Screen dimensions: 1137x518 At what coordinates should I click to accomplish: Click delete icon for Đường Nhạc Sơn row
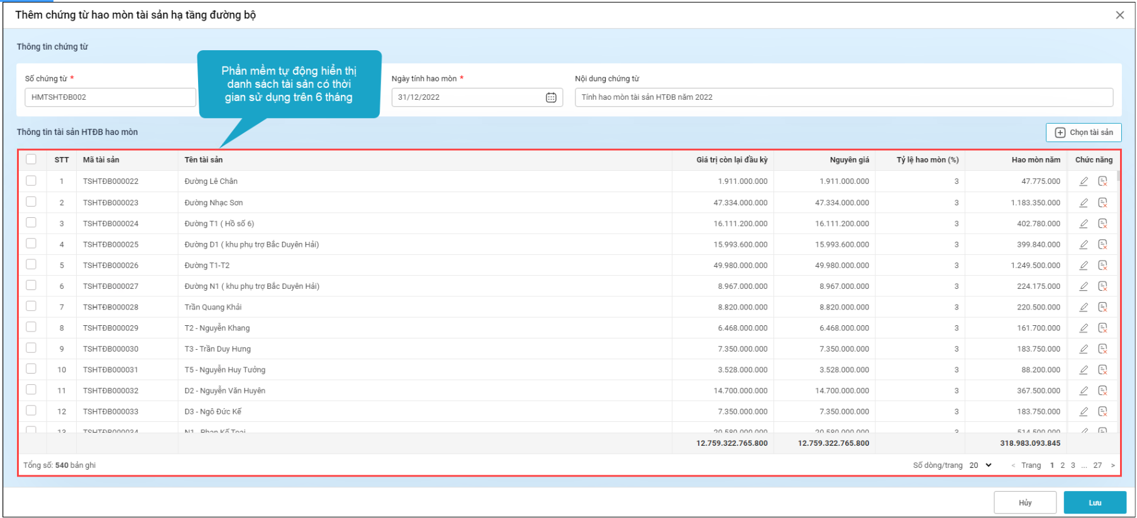[x=1102, y=203]
